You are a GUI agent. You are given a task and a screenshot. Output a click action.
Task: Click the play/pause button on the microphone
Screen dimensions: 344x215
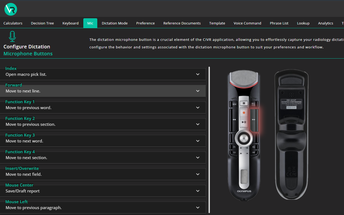point(244,122)
